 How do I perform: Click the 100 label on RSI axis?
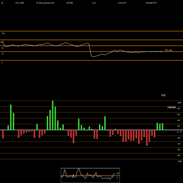(x=3, y=33)
